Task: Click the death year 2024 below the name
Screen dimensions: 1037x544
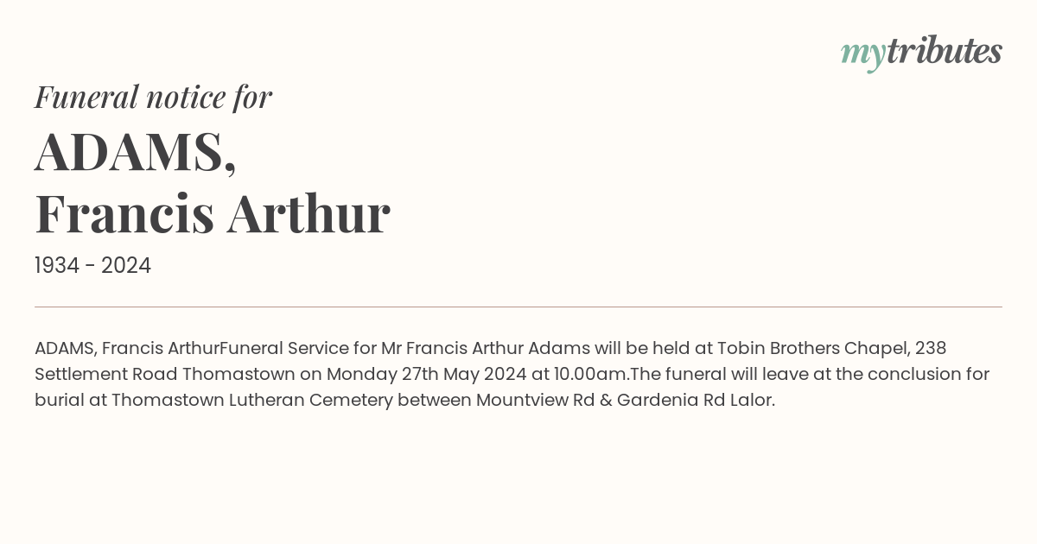Action: click(x=126, y=266)
